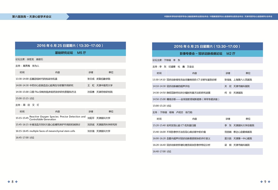Click speaker name 张文成 in left table

pyautogui.click(x=91, y=79)
